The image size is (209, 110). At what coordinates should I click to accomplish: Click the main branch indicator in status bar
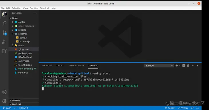point(7,108)
